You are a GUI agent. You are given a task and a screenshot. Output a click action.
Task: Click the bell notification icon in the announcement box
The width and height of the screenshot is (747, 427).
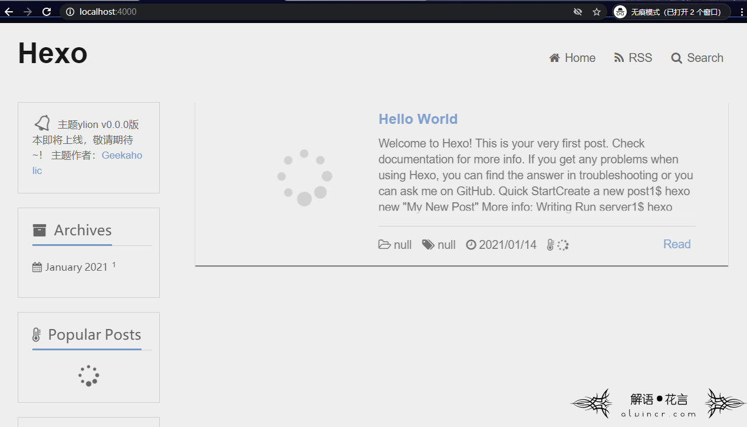(x=41, y=123)
